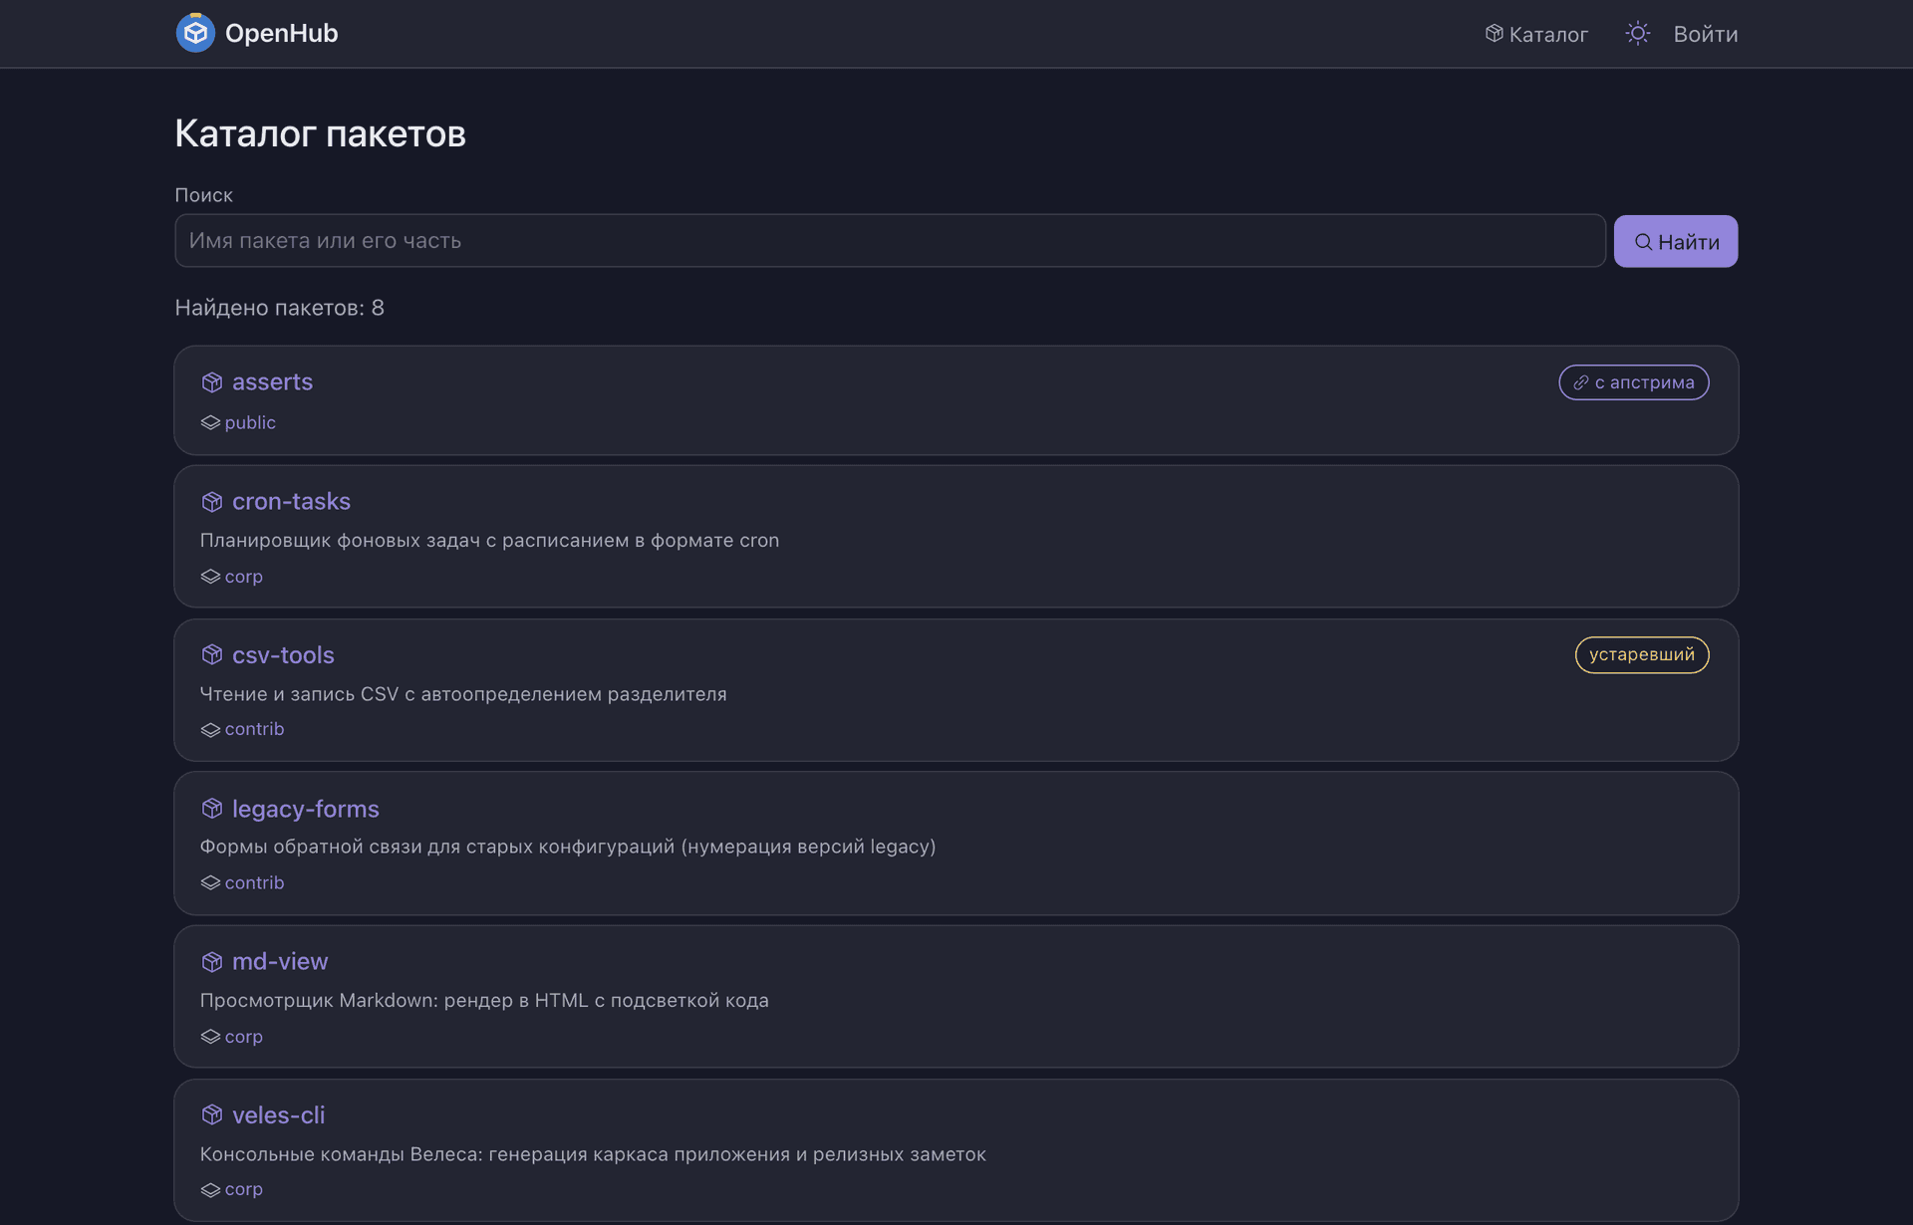Click the magnifier icon in the Найти button
1913x1225 pixels.
(1643, 242)
